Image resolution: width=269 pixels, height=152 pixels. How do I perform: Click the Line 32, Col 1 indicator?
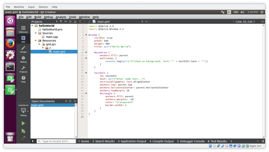pos(245,22)
